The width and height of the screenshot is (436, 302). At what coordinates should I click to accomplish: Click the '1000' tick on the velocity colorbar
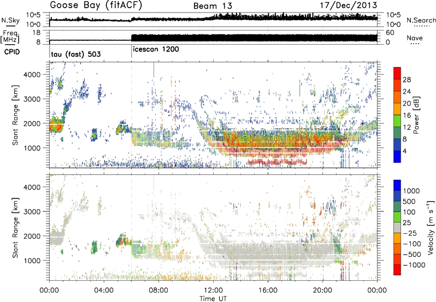click(x=411, y=191)
